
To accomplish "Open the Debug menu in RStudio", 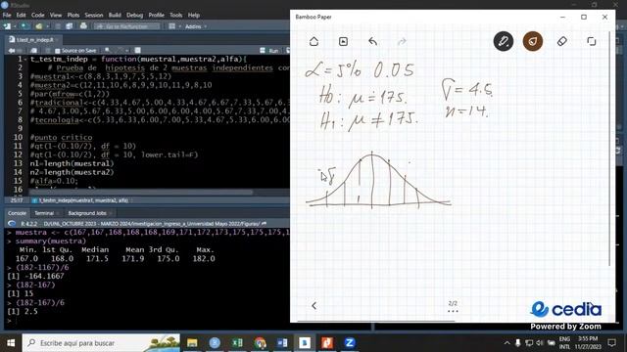I will [135, 16].
